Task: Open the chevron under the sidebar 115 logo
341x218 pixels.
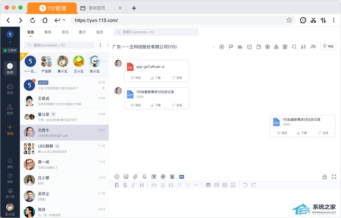Action: (x=10, y=42)
